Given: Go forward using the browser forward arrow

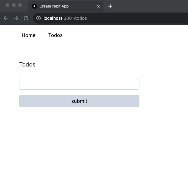Looking at the screenshot, I should pyautogui.click(x=16, y=18).
